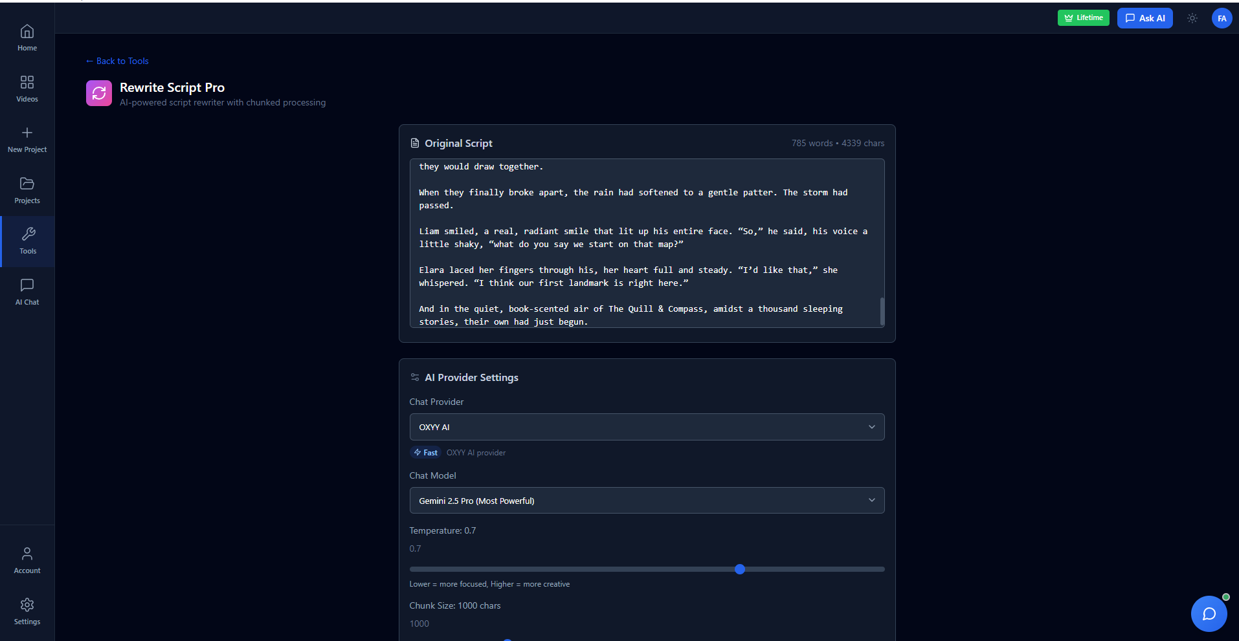Open AI Chat from the sidebar
This screenshot has width=1239, height=641.
[x=27, y=285]
